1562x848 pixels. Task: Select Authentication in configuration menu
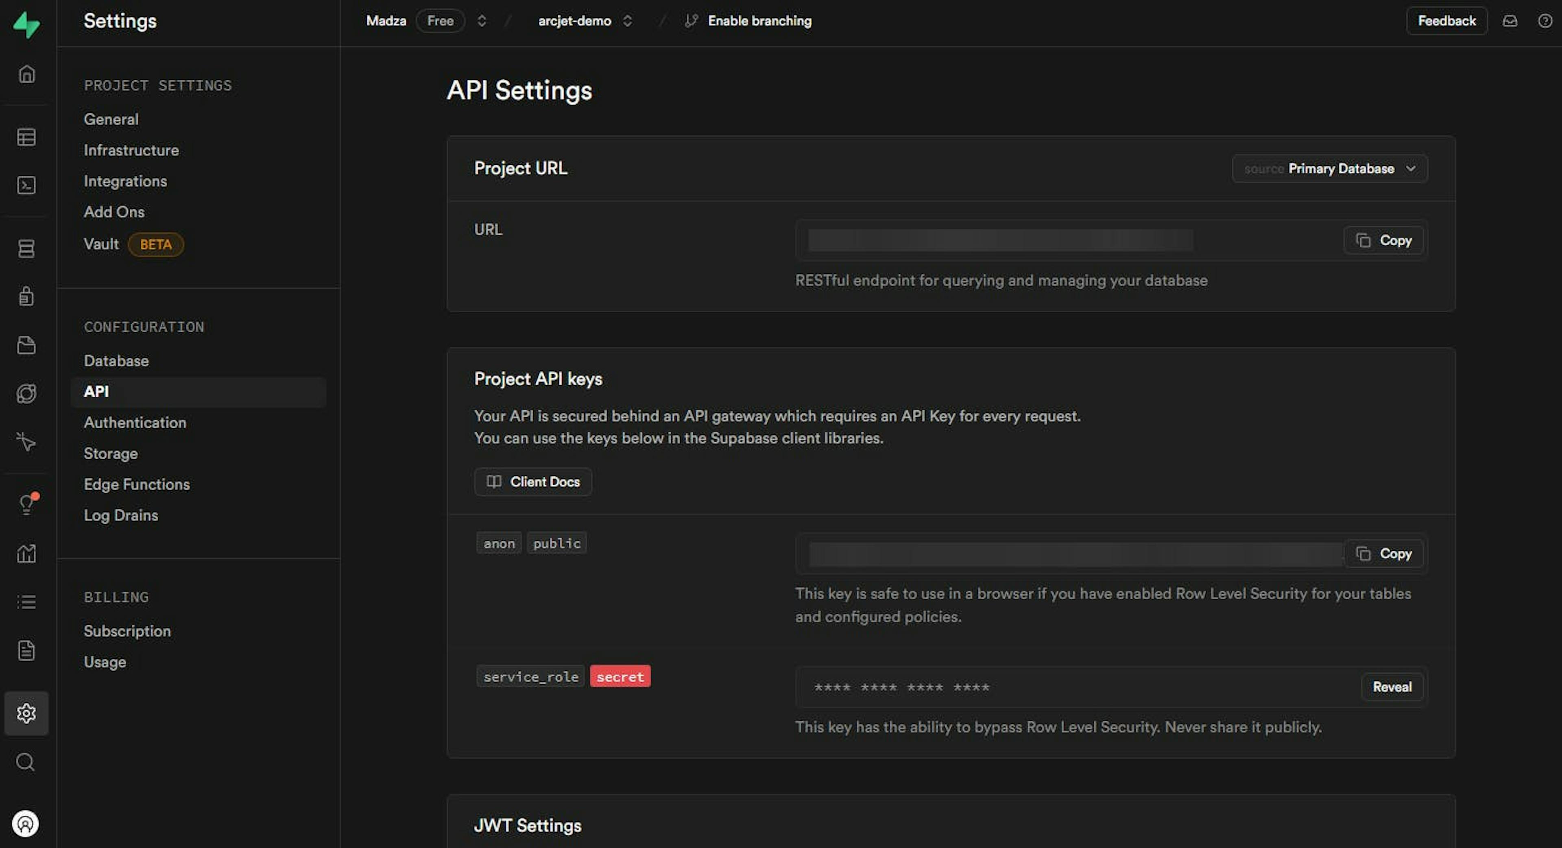(x=135, y=423)
